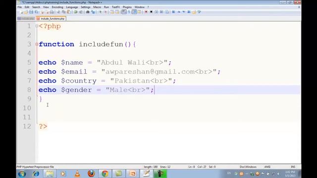Start recording a macro with red dot
The height and width of the screenshot is (178, 317).
[146, 12]
